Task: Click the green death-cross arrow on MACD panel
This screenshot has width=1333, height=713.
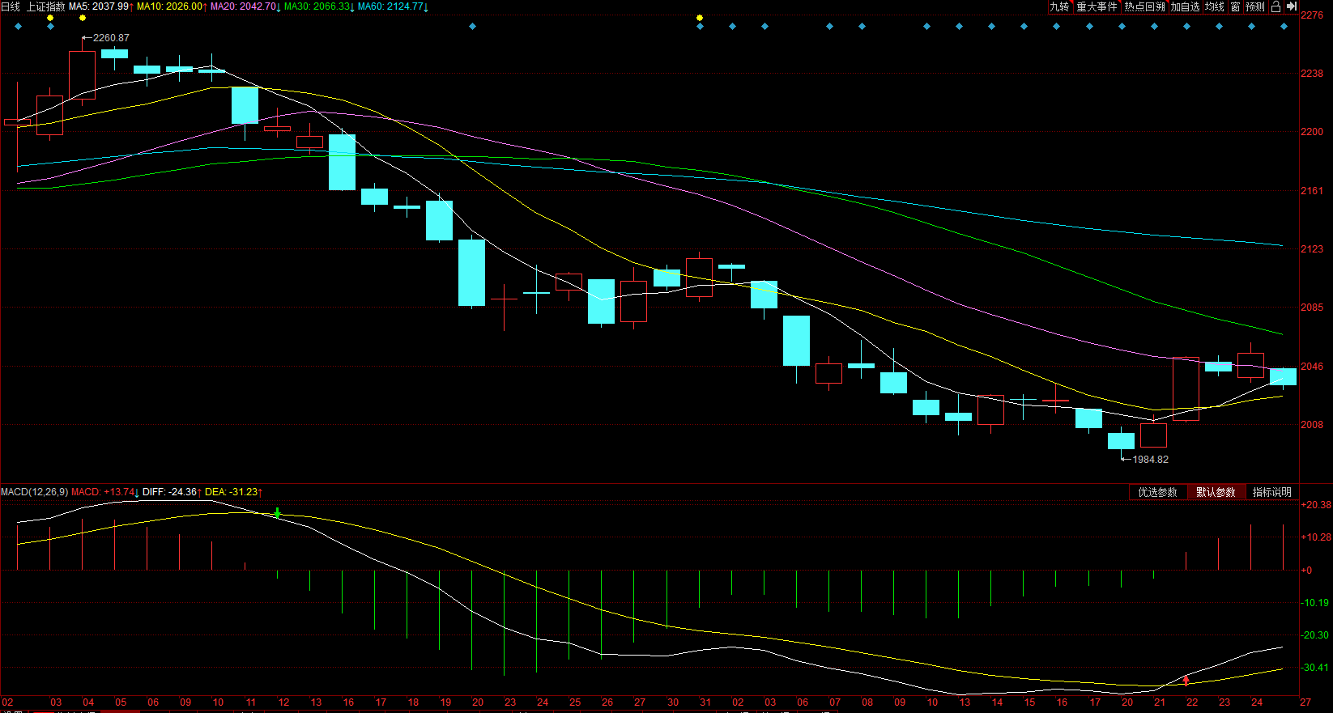Action: [278, 513]
